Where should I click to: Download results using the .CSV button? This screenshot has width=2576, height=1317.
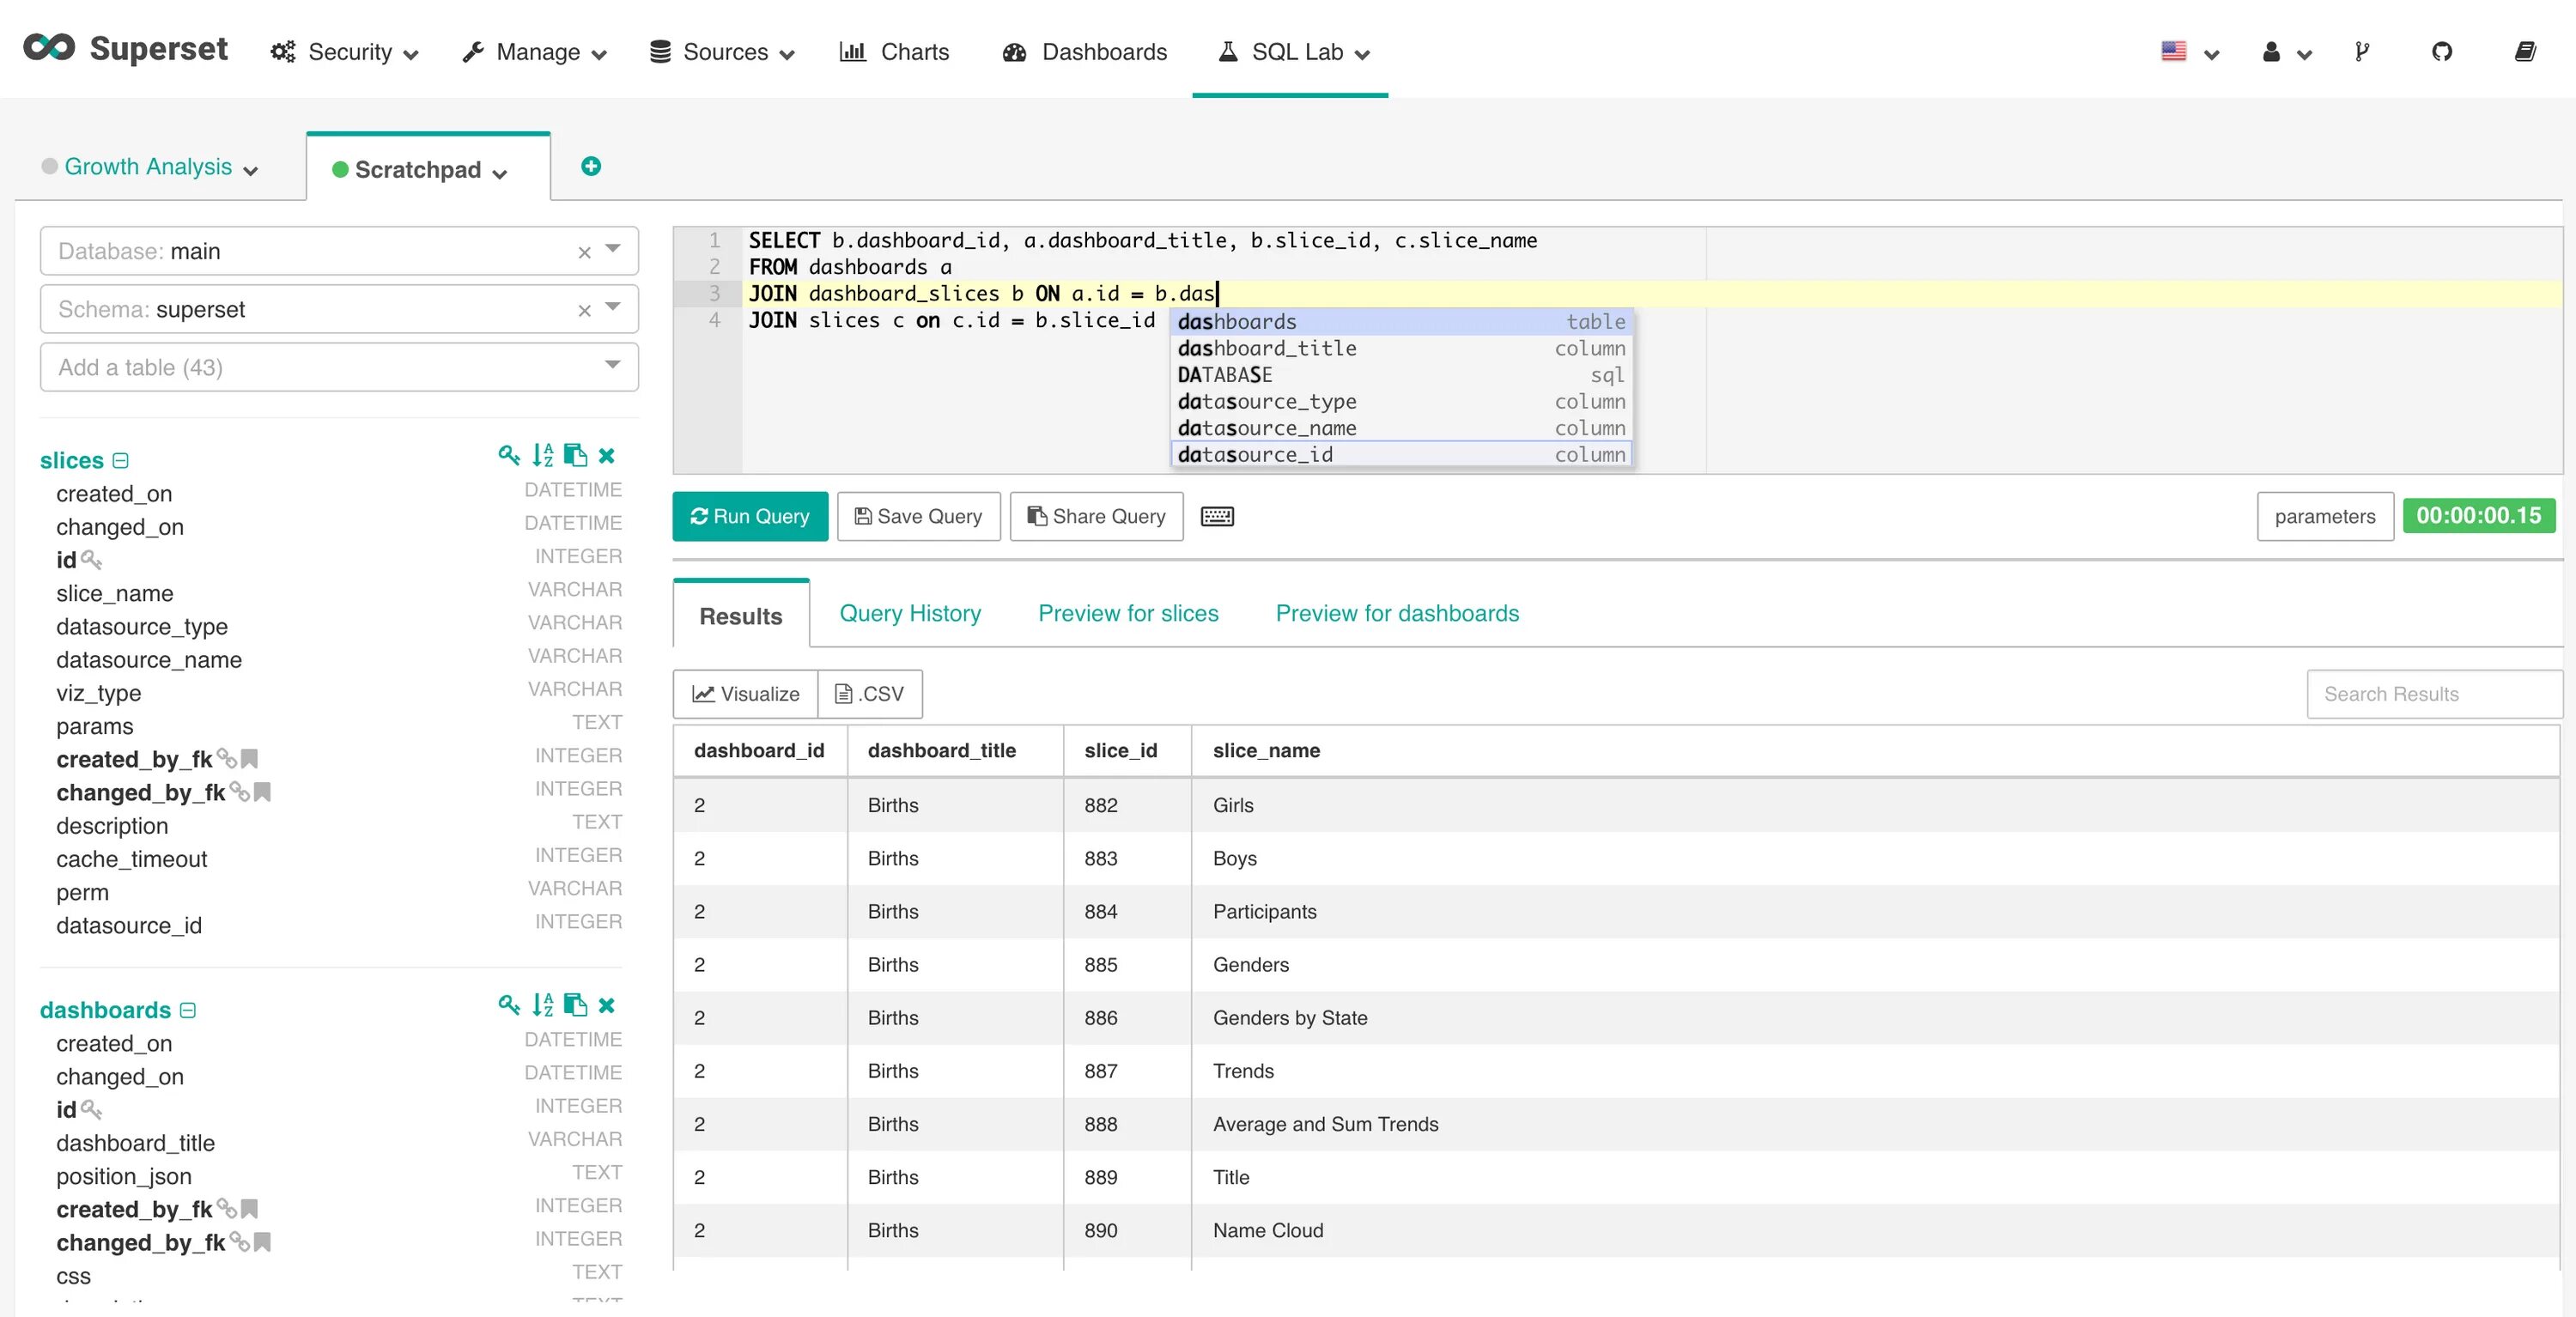tap(869, 694)
